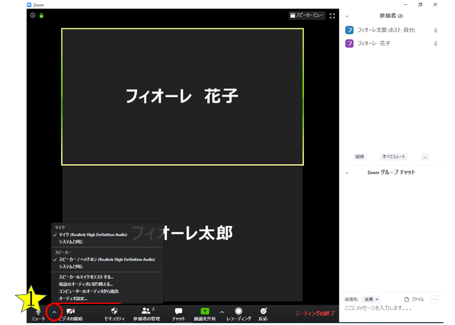Choose スピーカー&マイクをテストする
The image size is (455, 325).
(86, 277)
